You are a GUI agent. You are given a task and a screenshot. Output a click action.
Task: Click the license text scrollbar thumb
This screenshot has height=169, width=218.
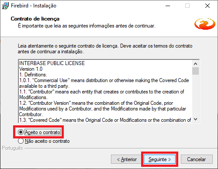point(195,71)
